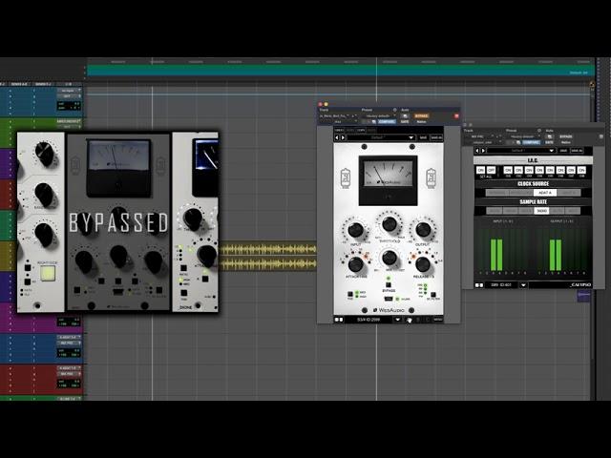The height and width of the screenshot is (458, 611).
Task: Open the WesAudio MENU button
Action: (438, 320)
